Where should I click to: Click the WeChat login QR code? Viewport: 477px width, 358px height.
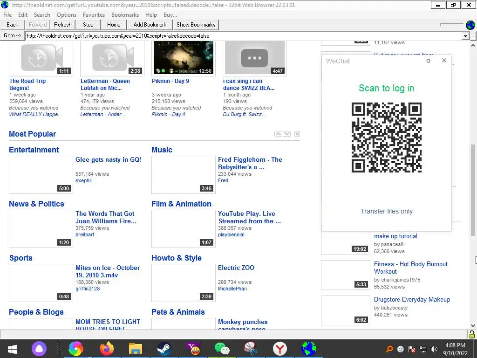[386, 138]
